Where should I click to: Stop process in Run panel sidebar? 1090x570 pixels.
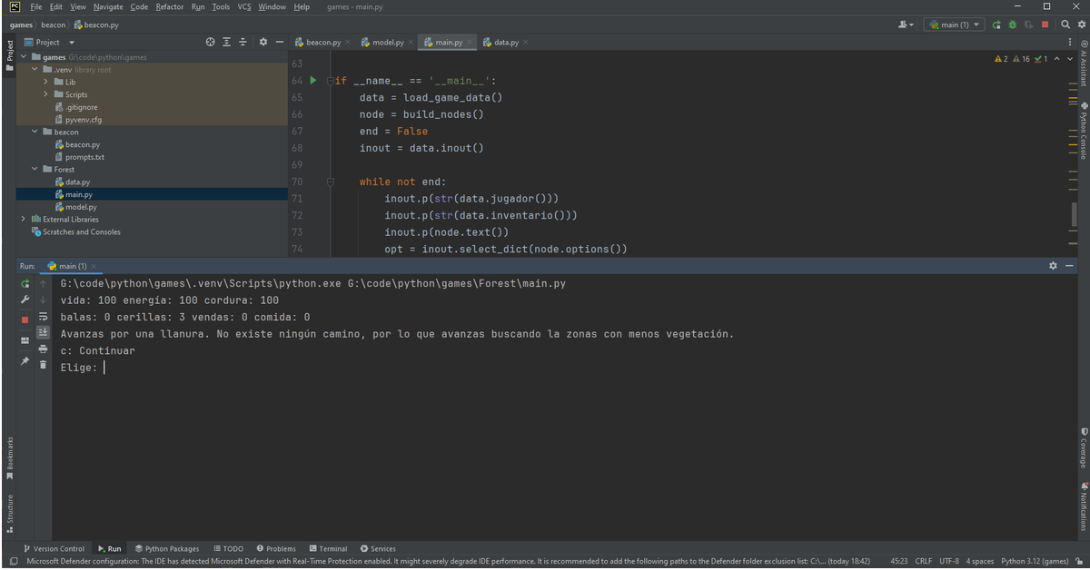[x=25, y=319]
